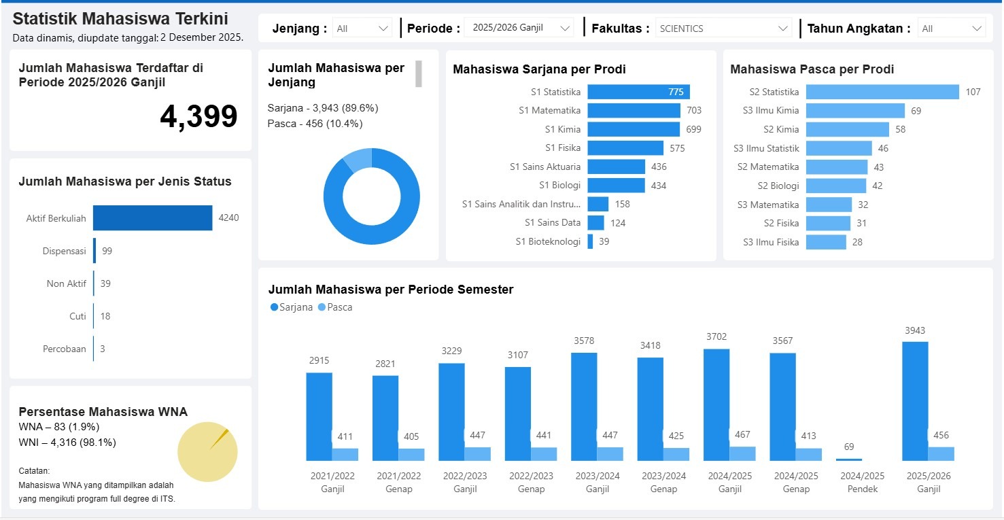The width and height of the screenshot is (1004, 520).
Task: Click the Mahasiswa Pasca per Prodi chart title
Action: (x=812, y=69)
